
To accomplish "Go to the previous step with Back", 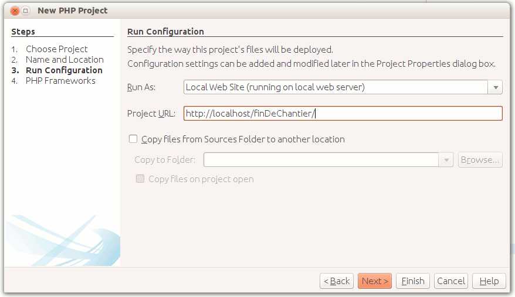I will click(x=337, y=281).
